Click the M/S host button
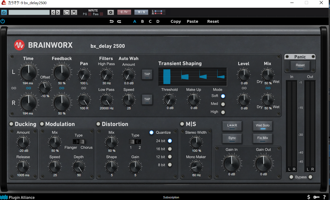The image size is (330, 200). coord(141,12)
